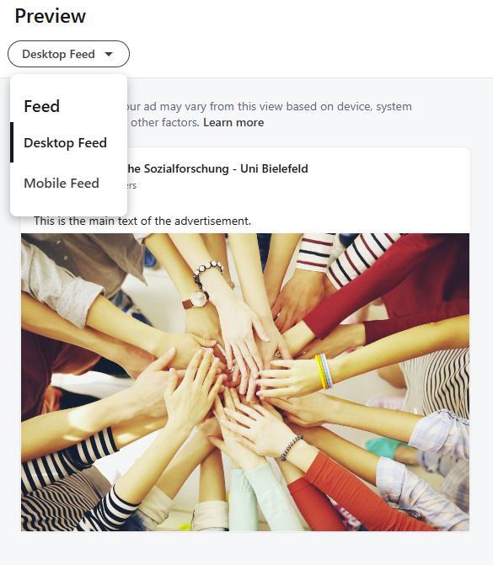Click the hands-together ad image
The width and height of the screenshot is (493, 565).
[x=245, y=382]
